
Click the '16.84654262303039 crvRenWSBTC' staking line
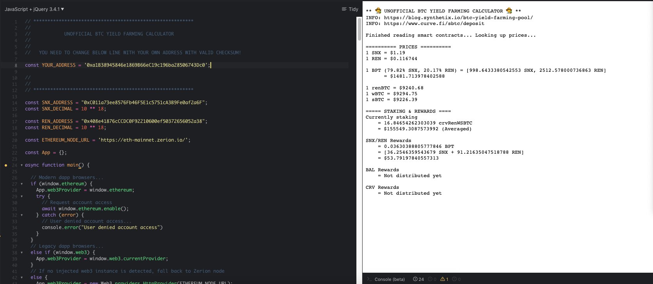tap(425, 123)
